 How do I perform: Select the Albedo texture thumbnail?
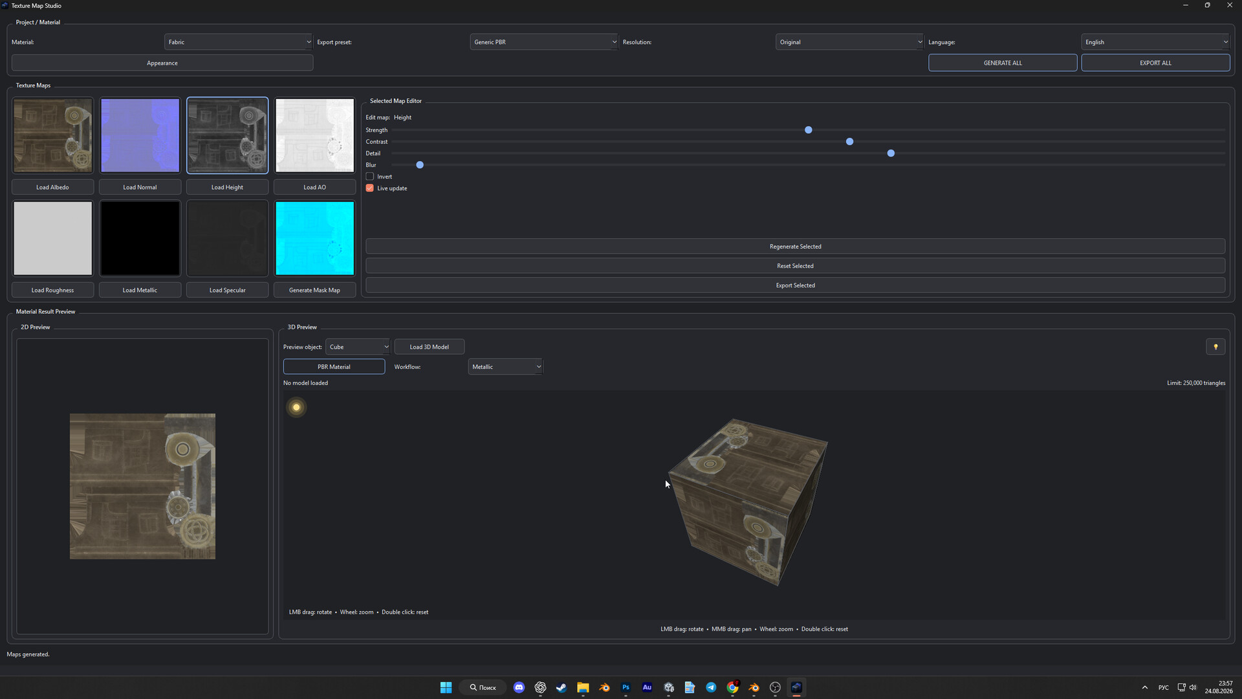point(53,135)
